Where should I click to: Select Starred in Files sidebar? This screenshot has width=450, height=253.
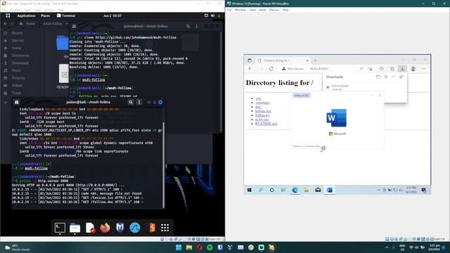click(x=18, y=41)
